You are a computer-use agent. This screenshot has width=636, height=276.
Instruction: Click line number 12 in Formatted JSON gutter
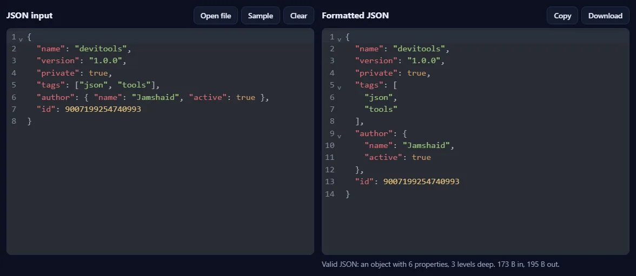[x=330, y=170]
